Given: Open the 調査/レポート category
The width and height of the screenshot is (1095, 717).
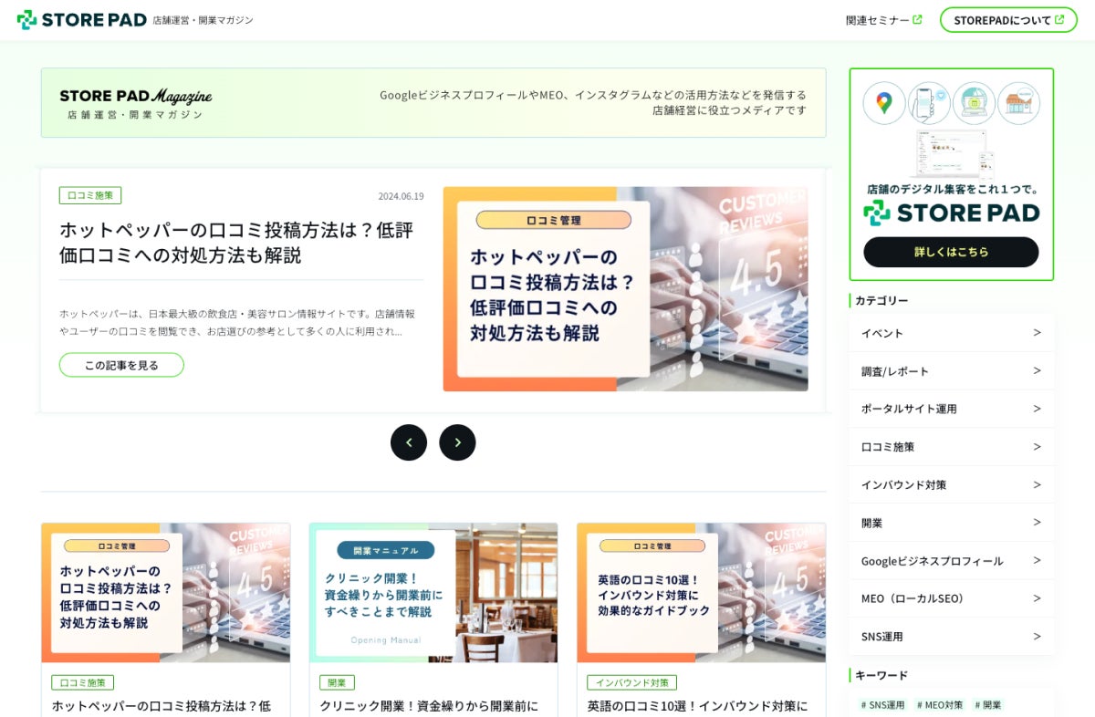Looking at the screenshot, I should click(x=951, y=371).
